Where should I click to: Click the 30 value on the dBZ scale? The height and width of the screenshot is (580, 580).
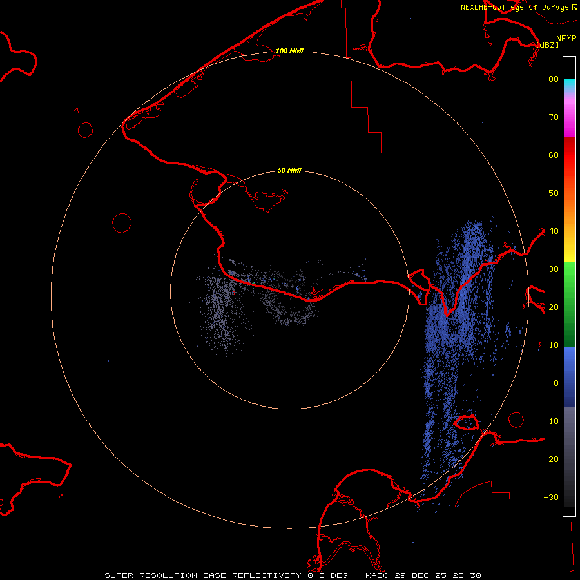click(x=554, y=269)
